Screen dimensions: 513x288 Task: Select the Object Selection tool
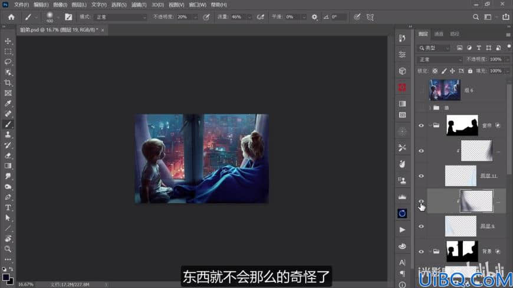tap(8, 72)
